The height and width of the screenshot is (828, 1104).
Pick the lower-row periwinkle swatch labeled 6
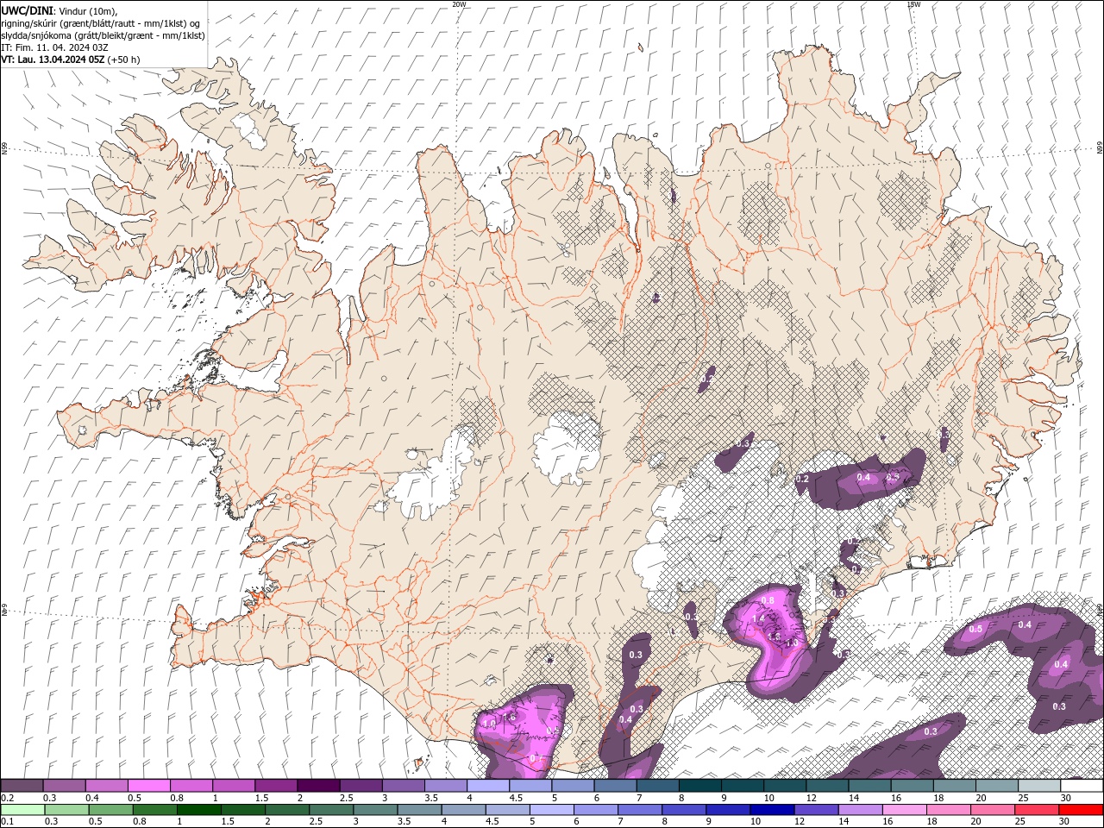(x=595, y=810)
